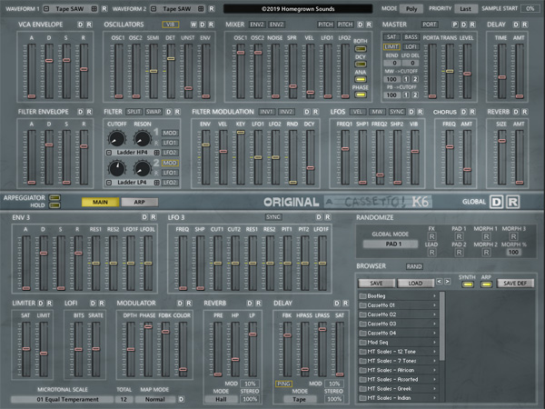The height and width of the screenshot is (409, 545).
Task: Select the MAIN tab
Action: (x=98, y=202)
